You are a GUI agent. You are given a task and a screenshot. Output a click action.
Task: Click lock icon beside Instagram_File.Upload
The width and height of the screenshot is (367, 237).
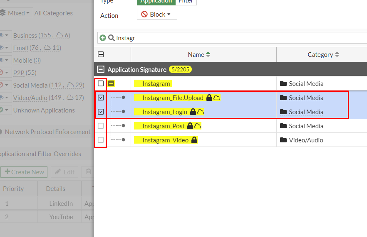coord(209,98)
